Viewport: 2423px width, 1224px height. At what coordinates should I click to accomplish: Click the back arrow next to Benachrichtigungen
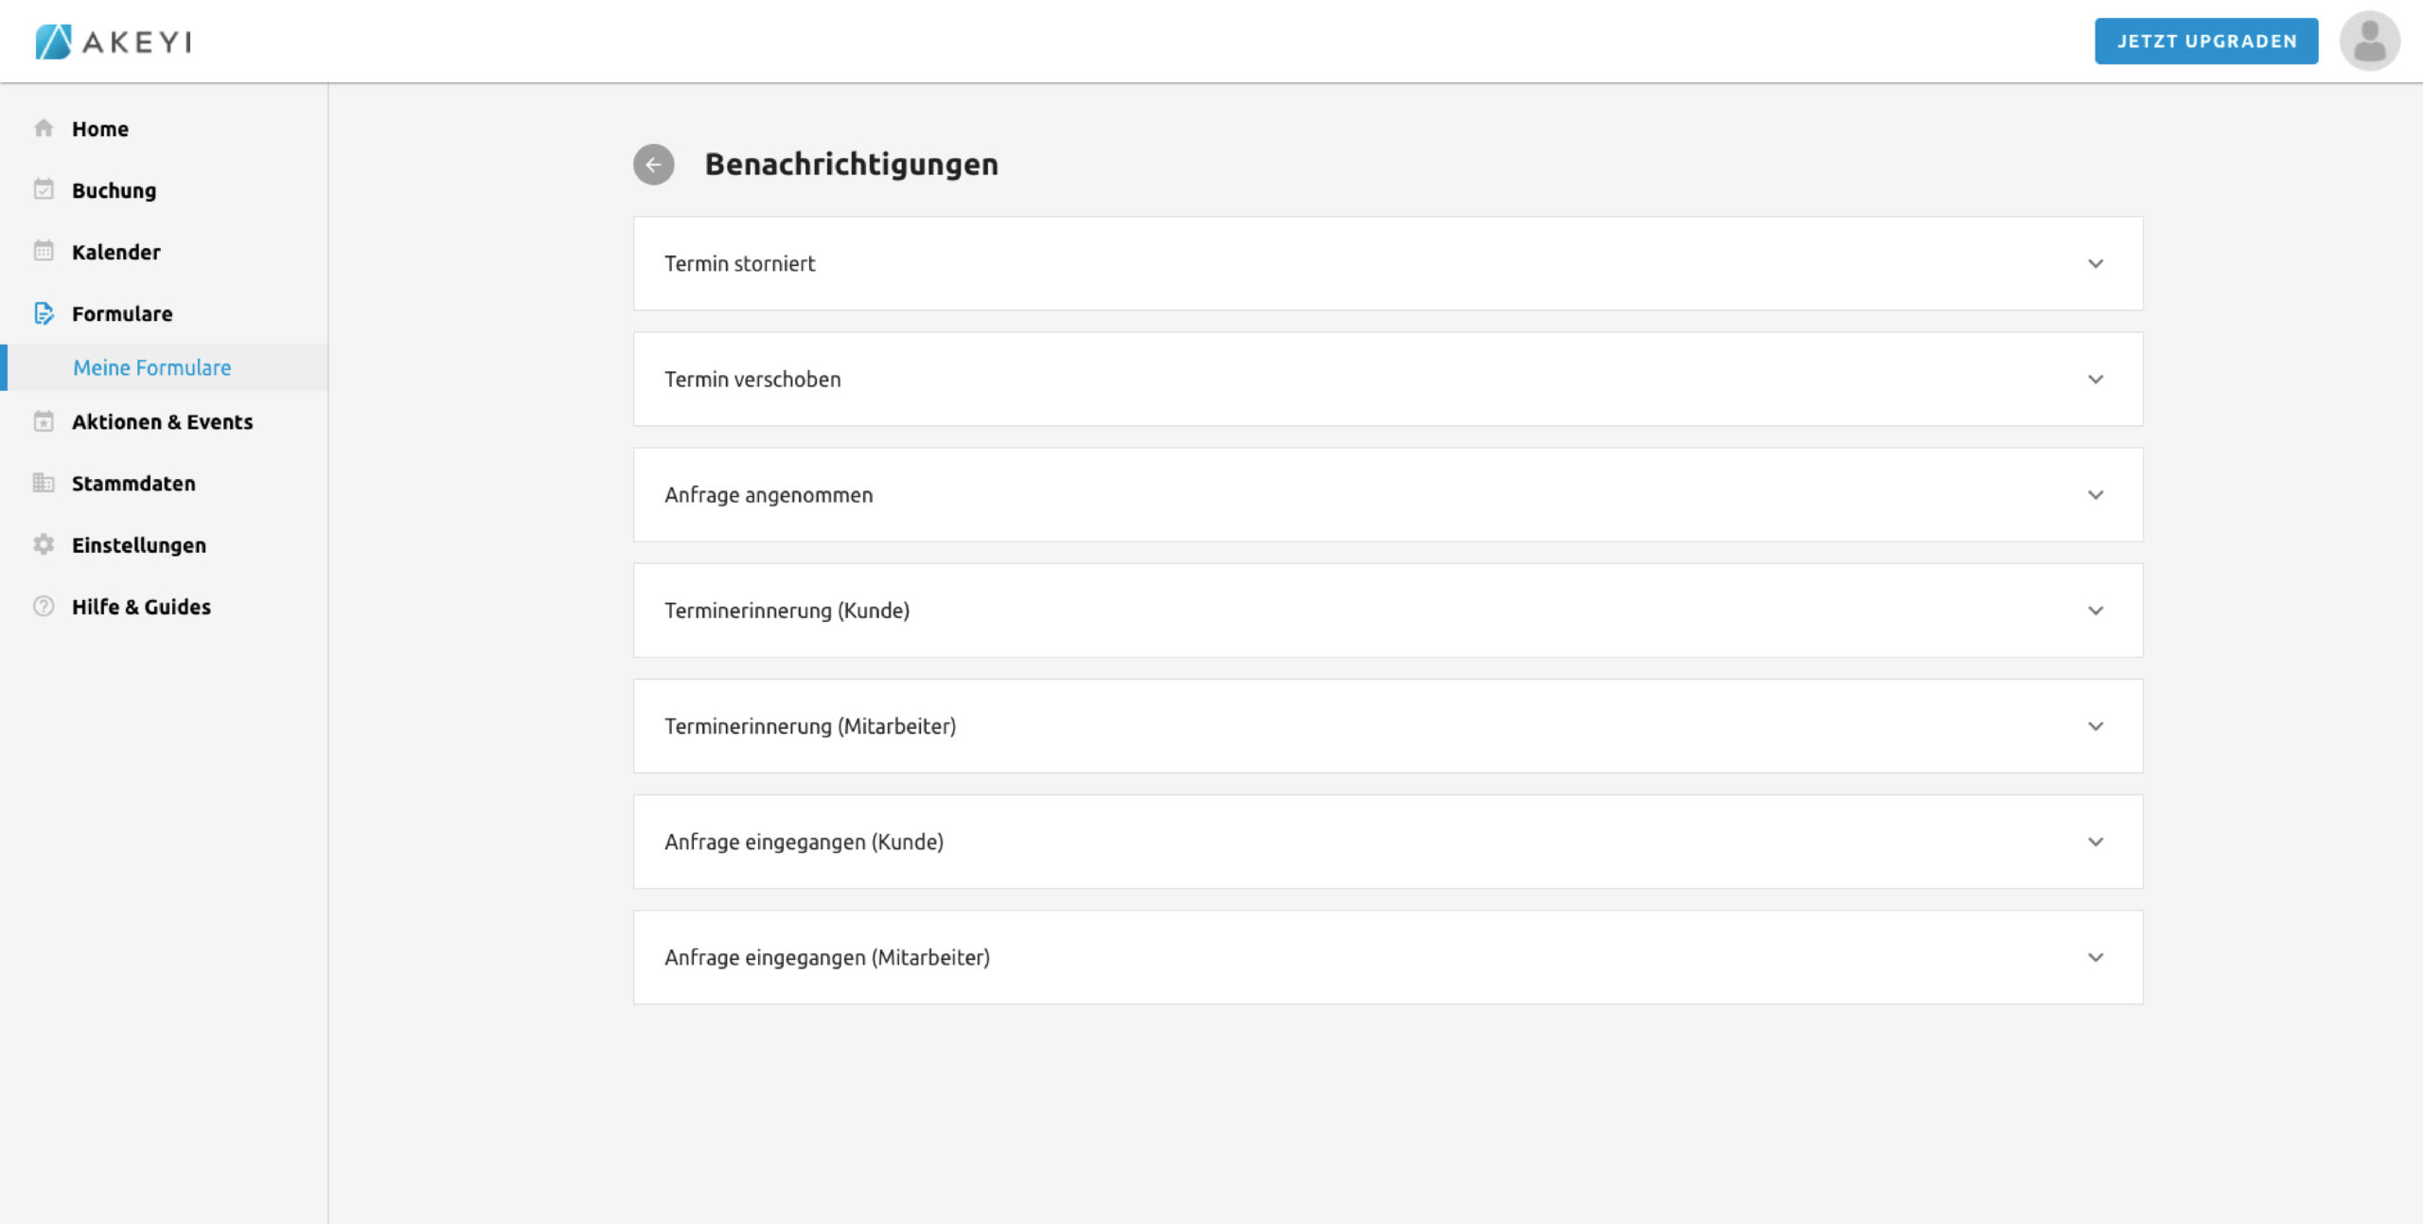[653, 165]
